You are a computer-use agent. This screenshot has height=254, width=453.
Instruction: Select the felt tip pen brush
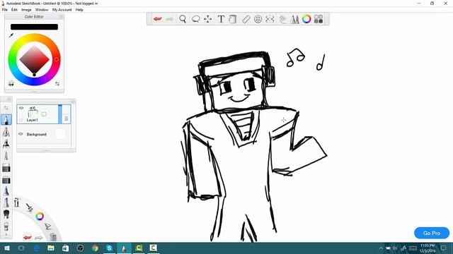pyautogui.click(x=6, y=202)
